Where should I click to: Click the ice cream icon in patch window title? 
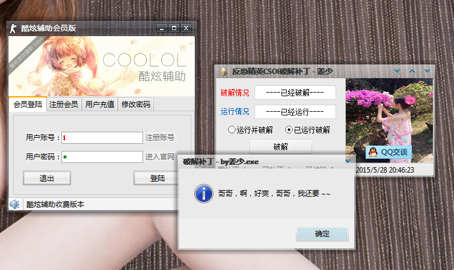coord(224,72)
